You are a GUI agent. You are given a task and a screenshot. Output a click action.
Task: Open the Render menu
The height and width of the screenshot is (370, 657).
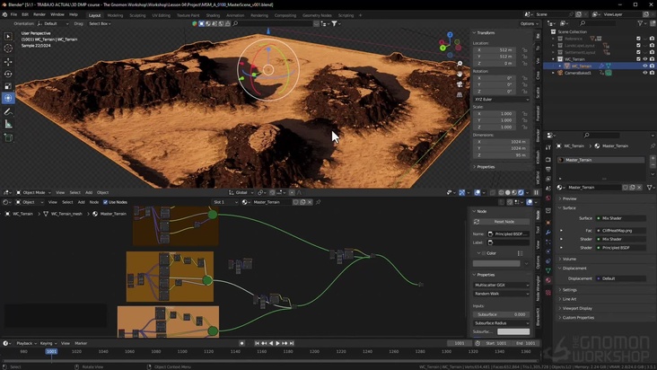[39, 15]
